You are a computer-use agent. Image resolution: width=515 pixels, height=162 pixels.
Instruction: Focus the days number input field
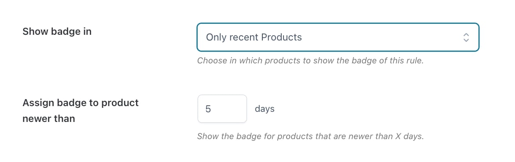pyautogui.click(x=222, y=109)
